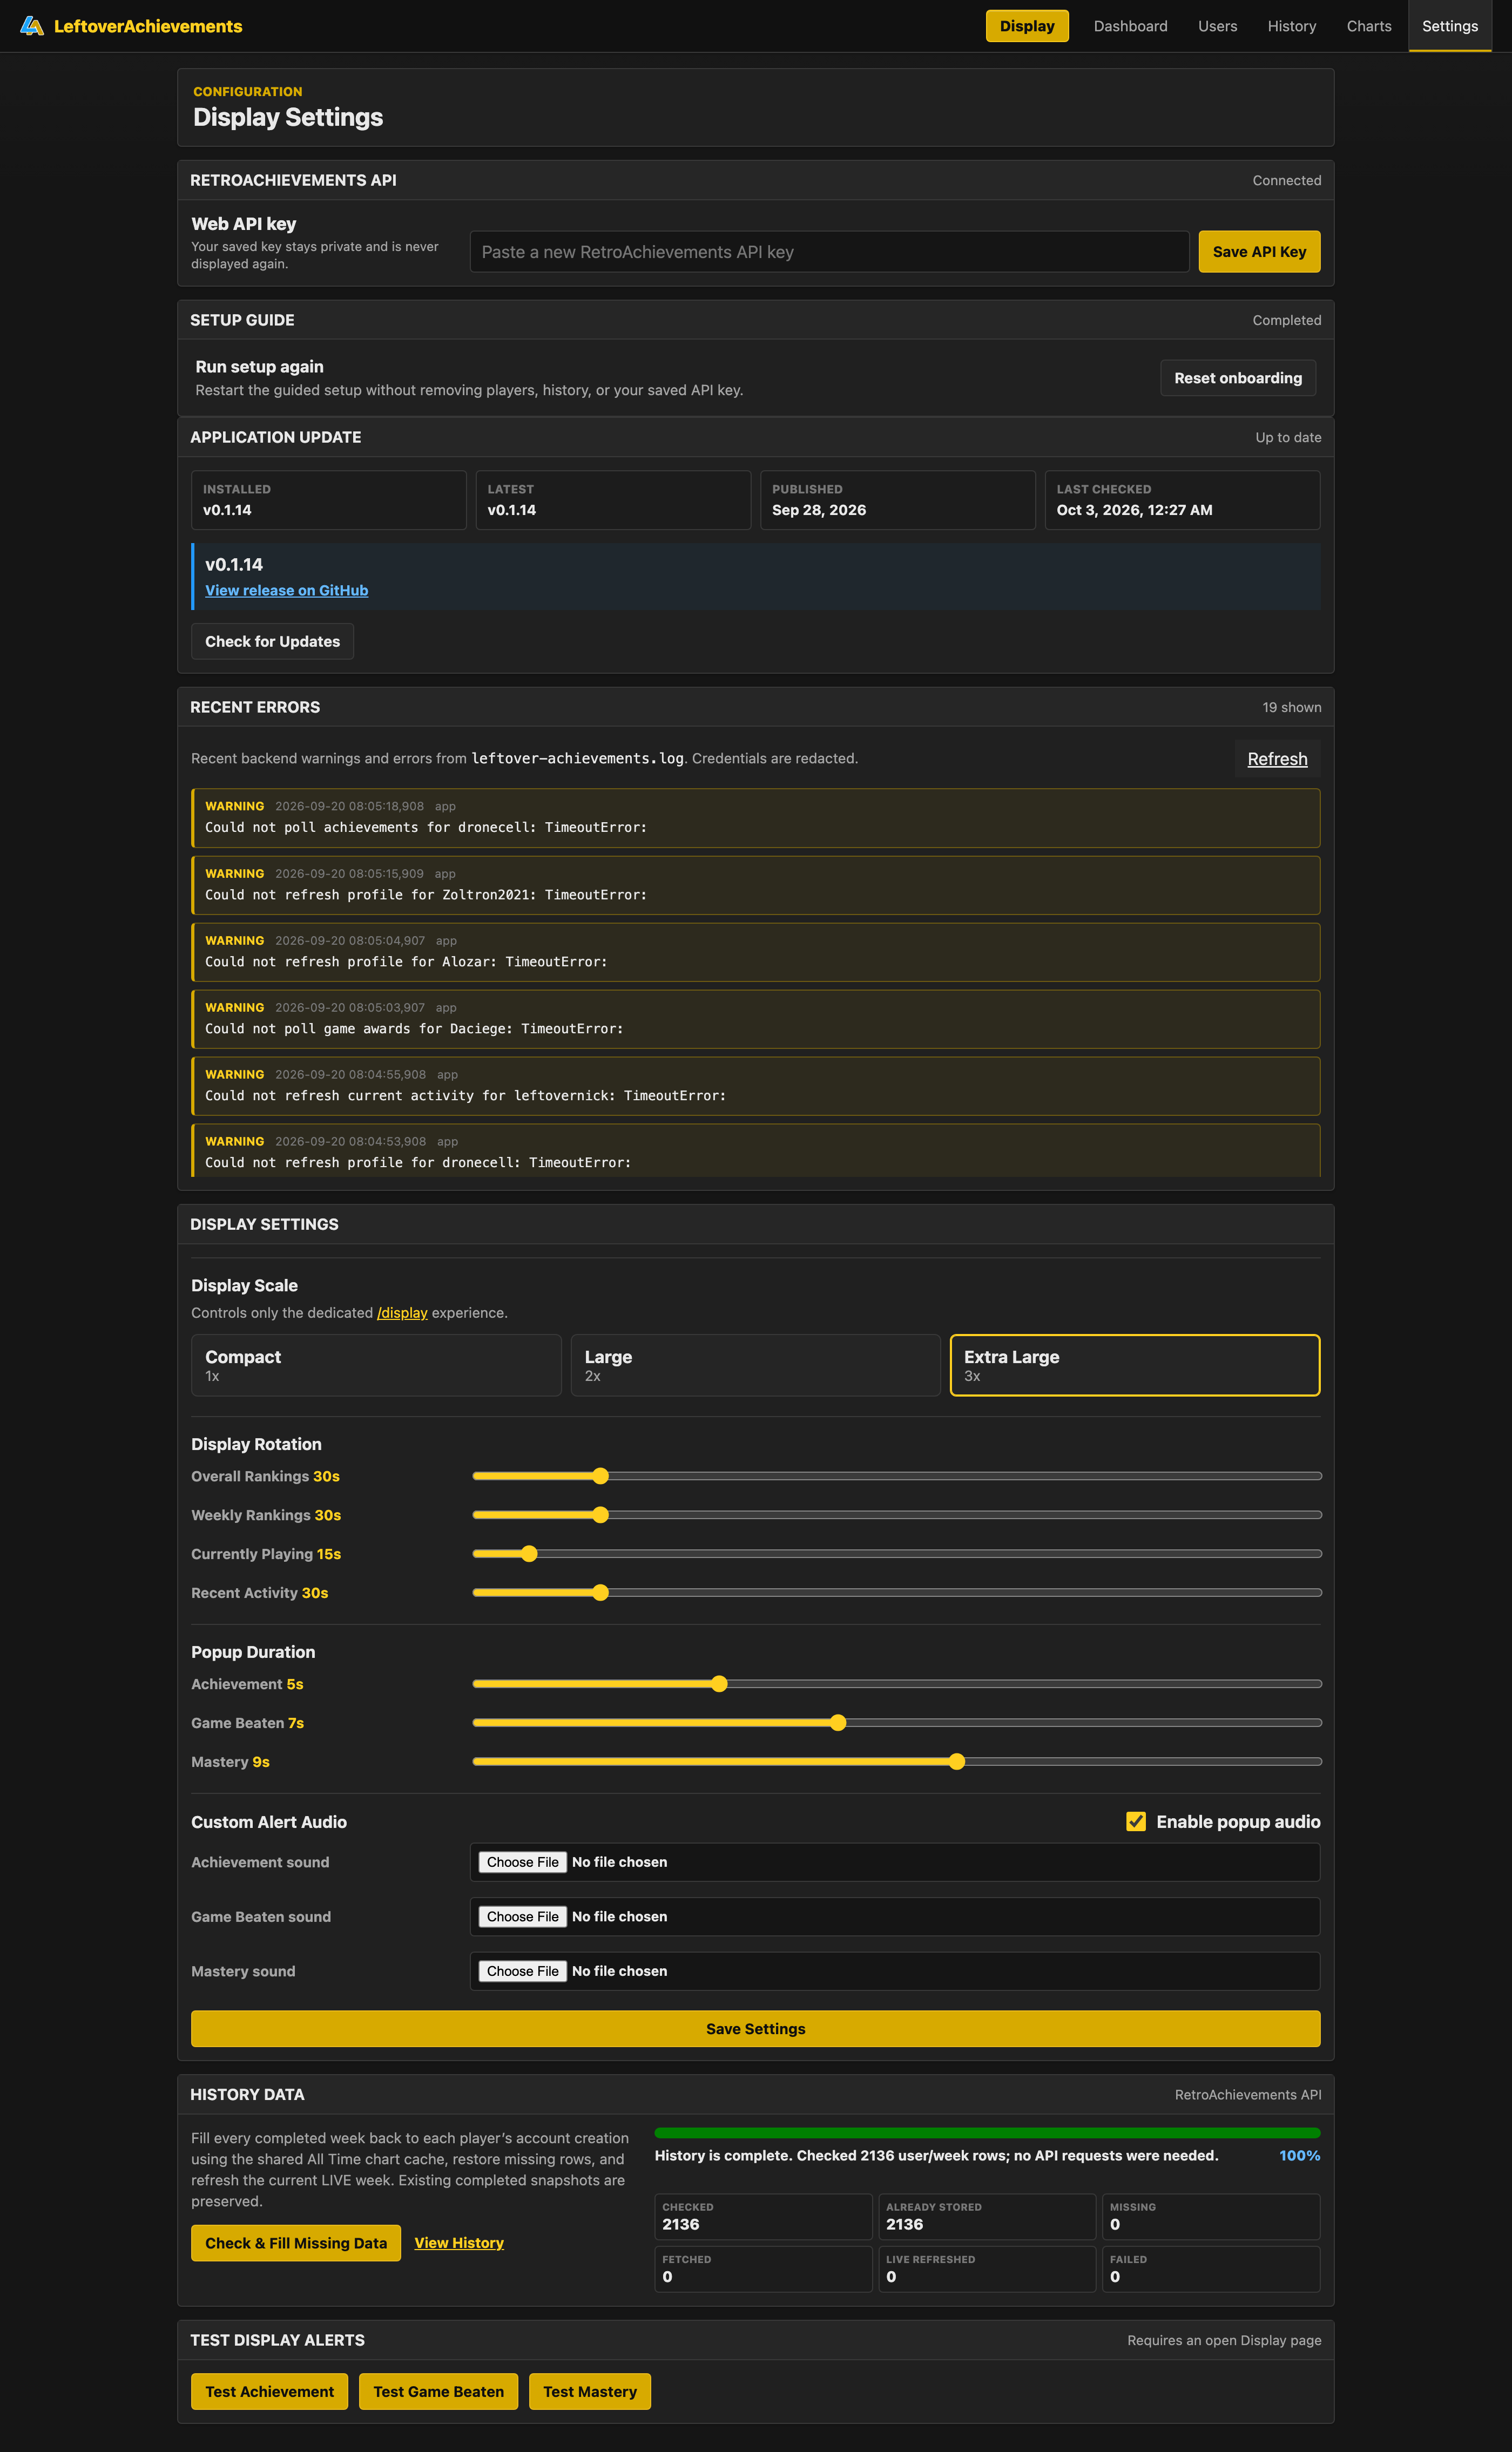Click the Alozar profile timeout warning

click(x=755, y=953)
